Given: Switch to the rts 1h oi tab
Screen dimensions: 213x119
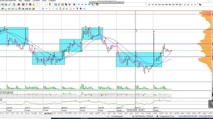Looking at the screenshot, I should [x=48, y=113].
